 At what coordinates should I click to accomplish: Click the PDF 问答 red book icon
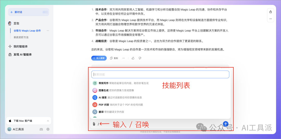click(95, 105)
